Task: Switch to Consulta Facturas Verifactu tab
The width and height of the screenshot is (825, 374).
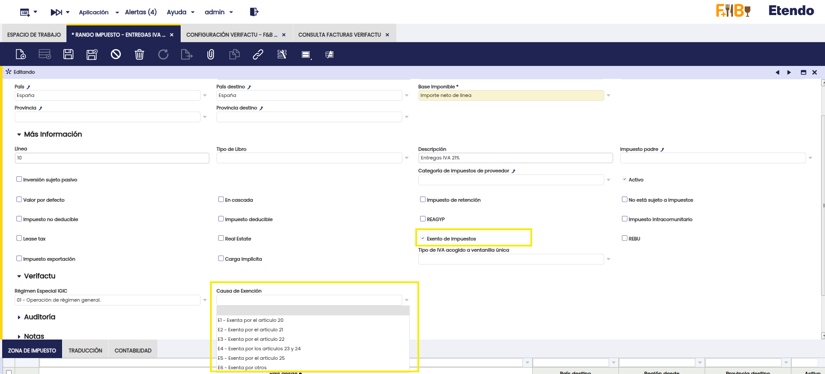Action: (339, 35)
